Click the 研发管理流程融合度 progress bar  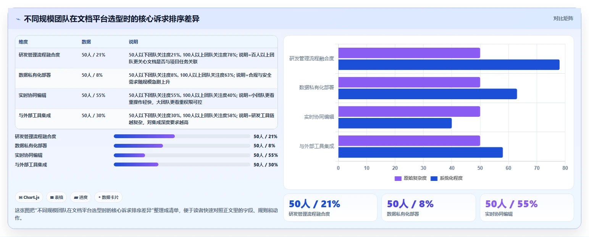(x=182, y=136)
